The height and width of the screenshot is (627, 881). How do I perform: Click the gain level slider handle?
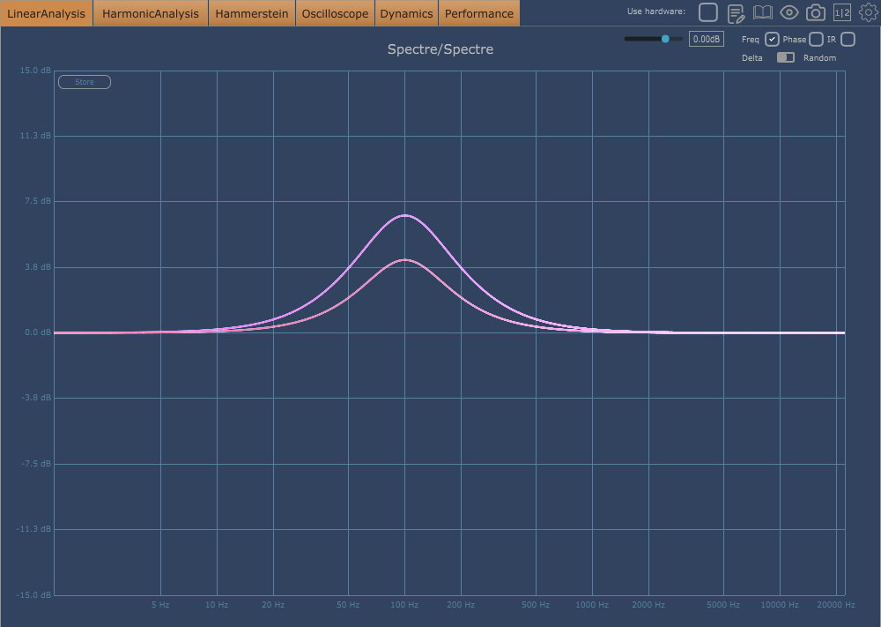665,39
